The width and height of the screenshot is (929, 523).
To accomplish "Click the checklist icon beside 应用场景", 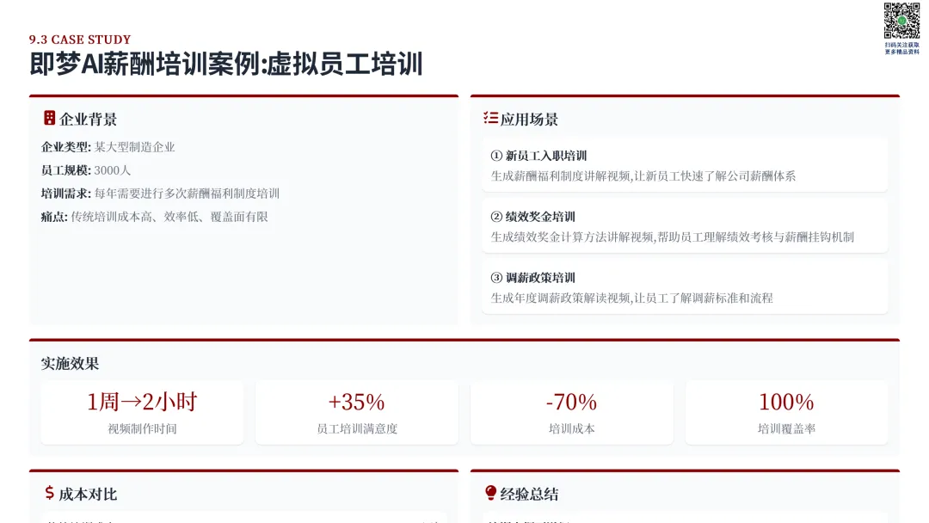I will tap(490, 119).
